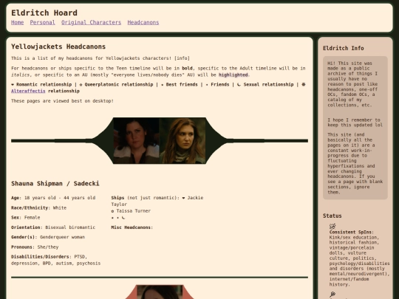The image size is (399, 299).
Task: Click the Friends legend label
Action: tap(220, 84)
